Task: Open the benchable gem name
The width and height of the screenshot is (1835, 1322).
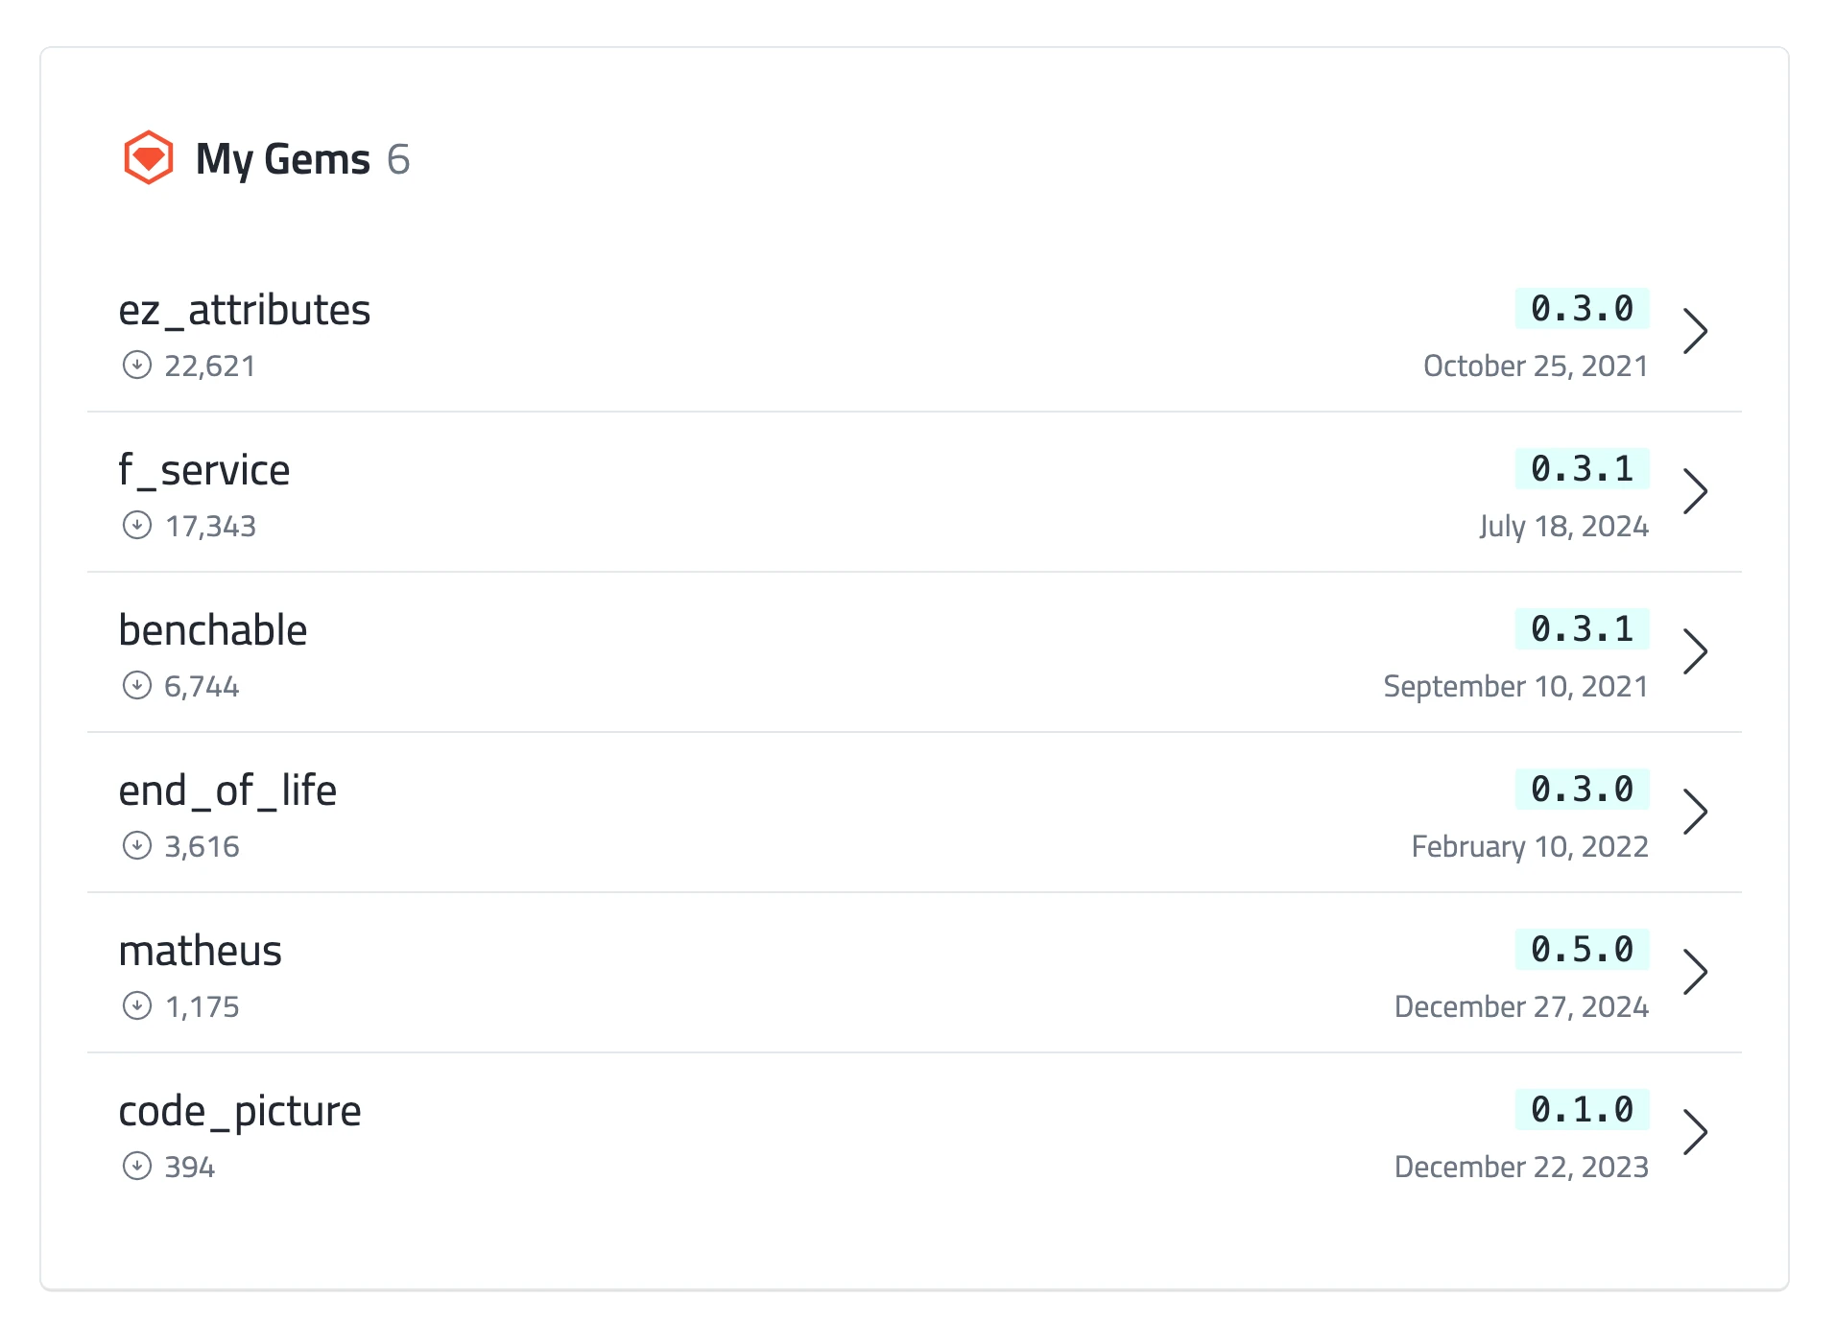Action: tap(213, 630)
